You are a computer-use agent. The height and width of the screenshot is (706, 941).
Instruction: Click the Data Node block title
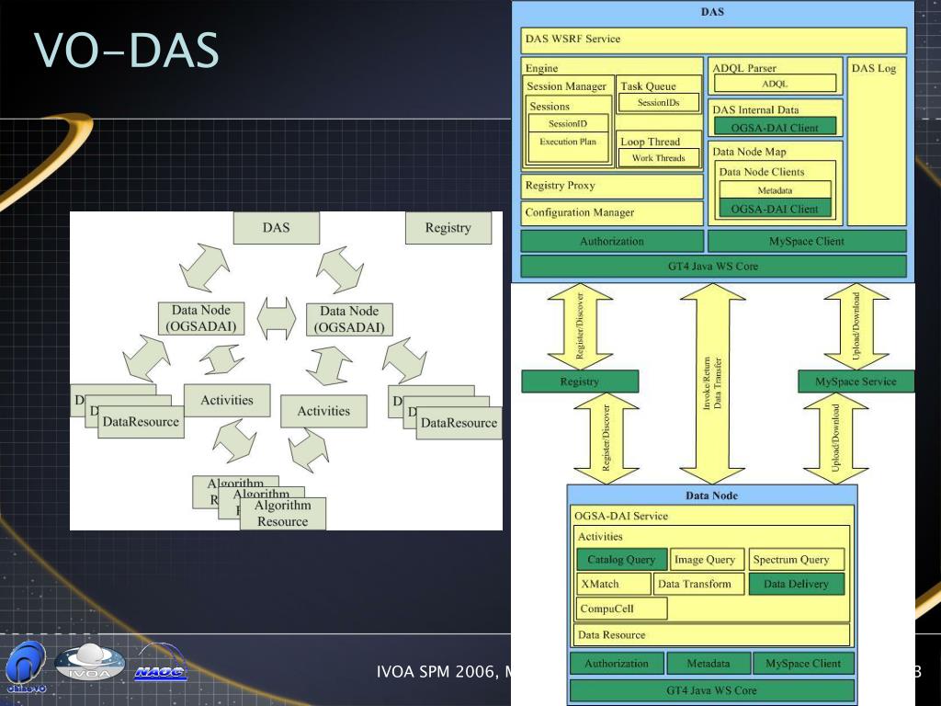pyautogui.click(x=712, y=495)
